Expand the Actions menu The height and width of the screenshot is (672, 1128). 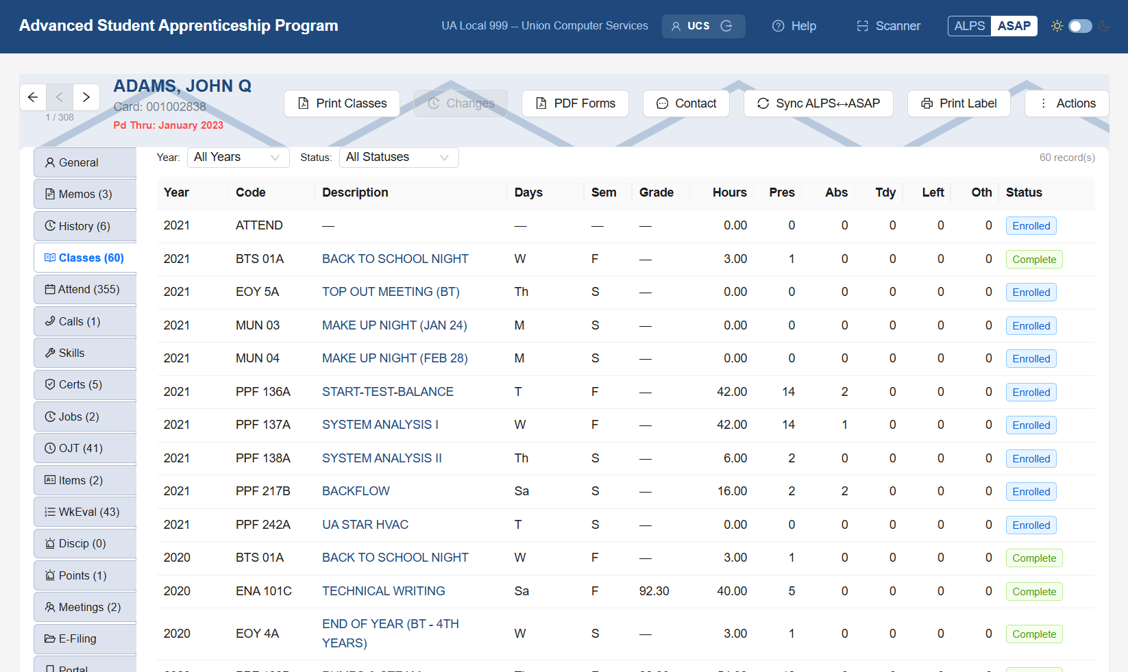[x=1066, y=103]
